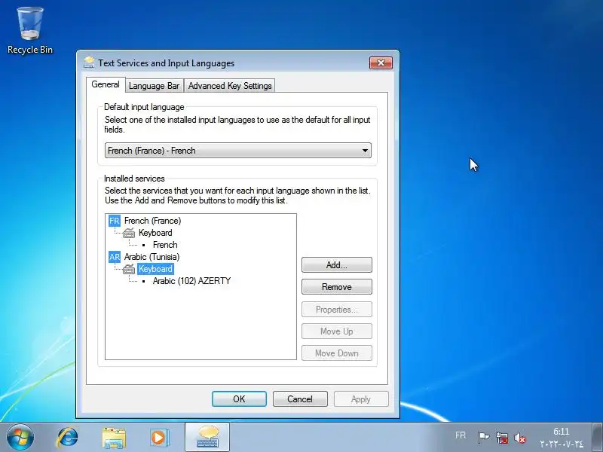The image size is (603, 452).
Task: Close the Text Services dialog
Action: (x=381, y=63)
